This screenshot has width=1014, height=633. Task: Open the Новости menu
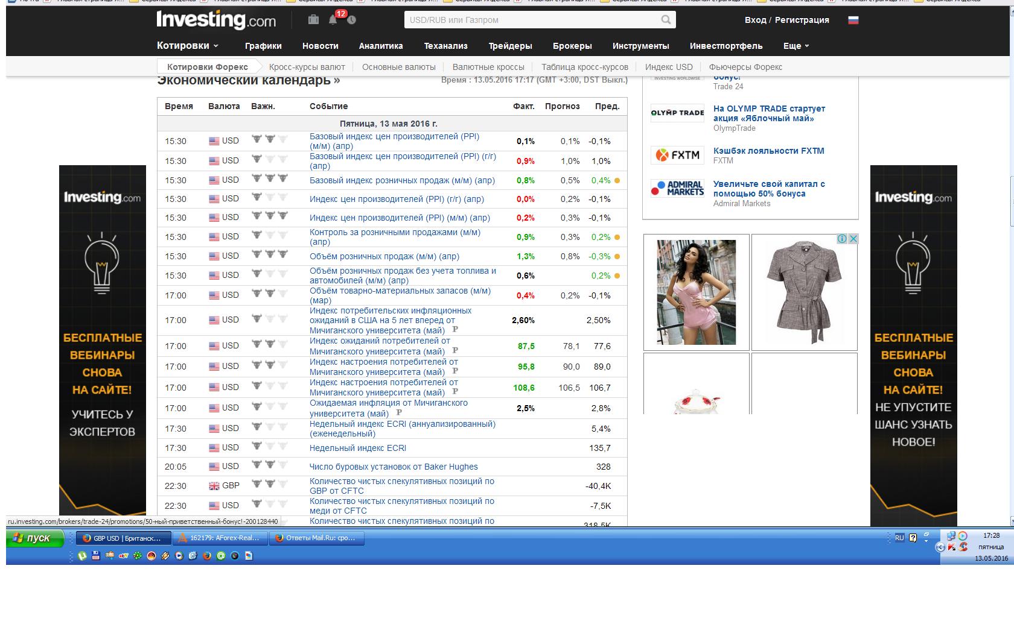click(320, 46)
